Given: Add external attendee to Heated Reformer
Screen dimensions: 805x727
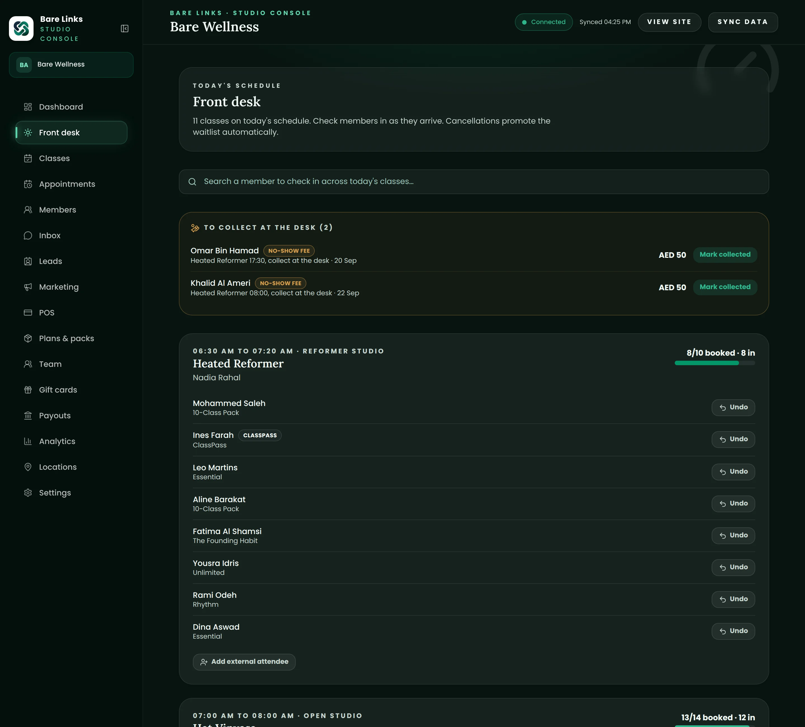Looking at the screenshot, I should pyautogui.click(x=244, y=662).
